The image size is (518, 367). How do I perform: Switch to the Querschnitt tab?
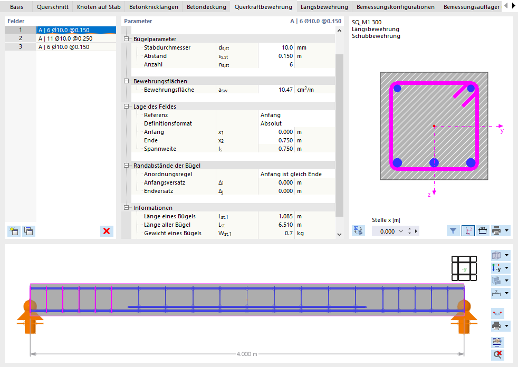(x=53, y=7)
